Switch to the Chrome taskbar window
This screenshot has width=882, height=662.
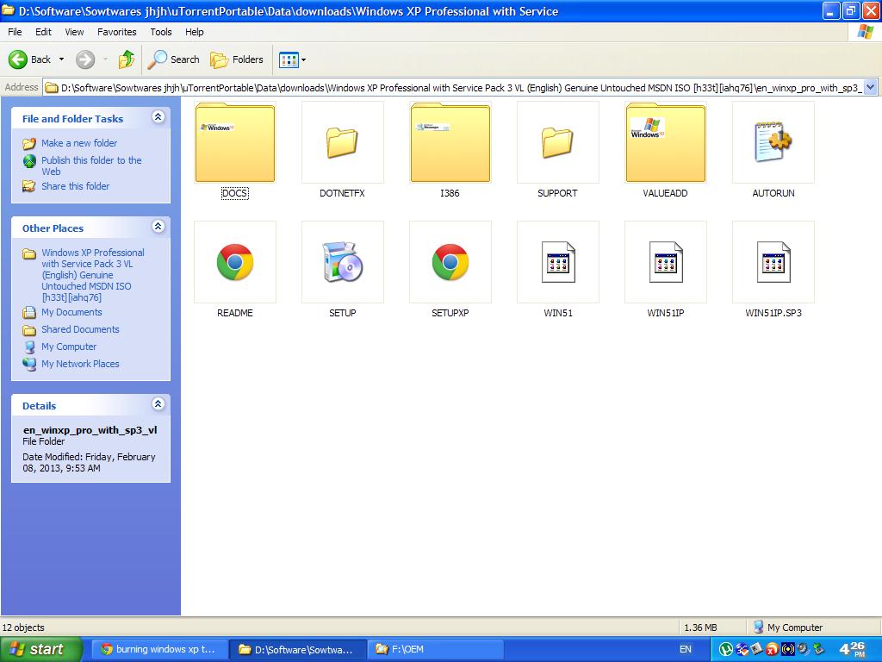158,649
